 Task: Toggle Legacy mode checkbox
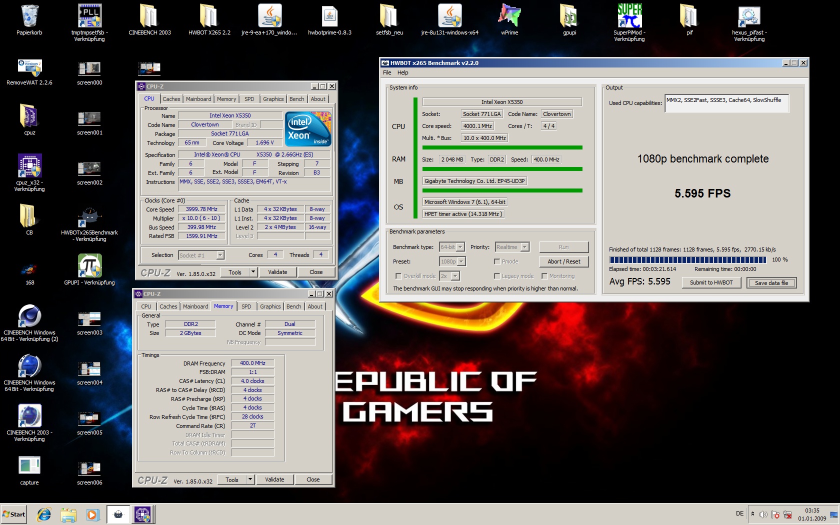(x=497, y=276)
